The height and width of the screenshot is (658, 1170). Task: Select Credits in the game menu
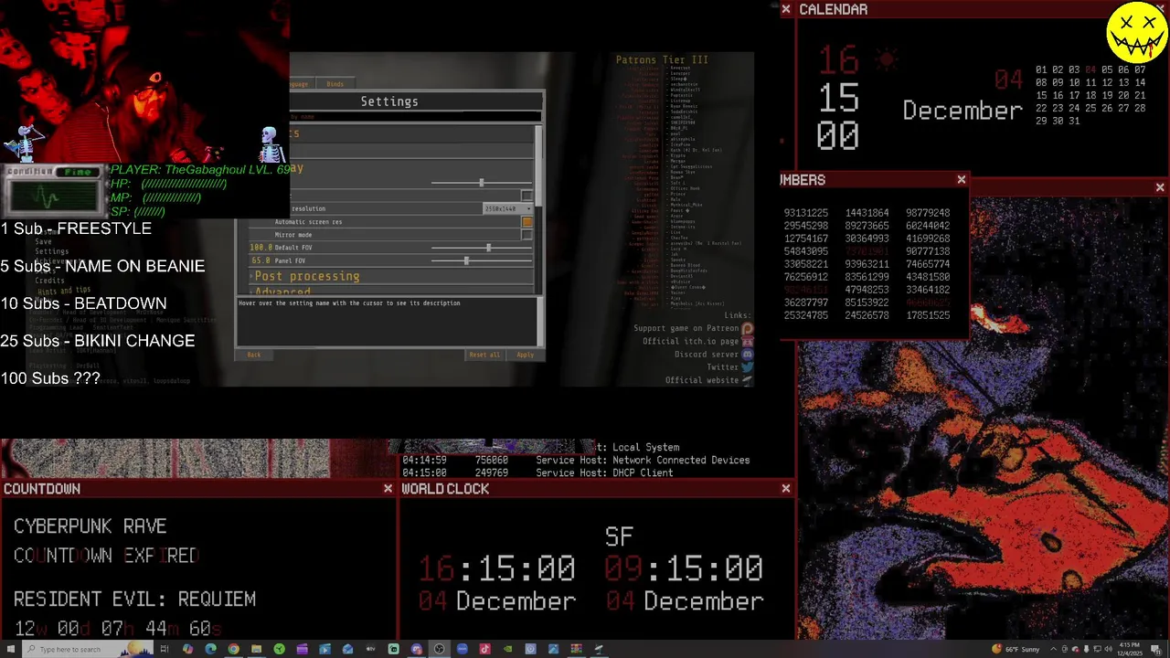click(x=50, y=281)
